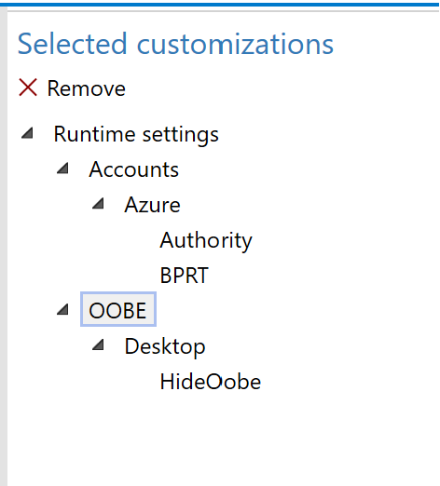This screenshot has width=440, height=486.
Task: Open the BPRT setting
Action: coord(184,276)
